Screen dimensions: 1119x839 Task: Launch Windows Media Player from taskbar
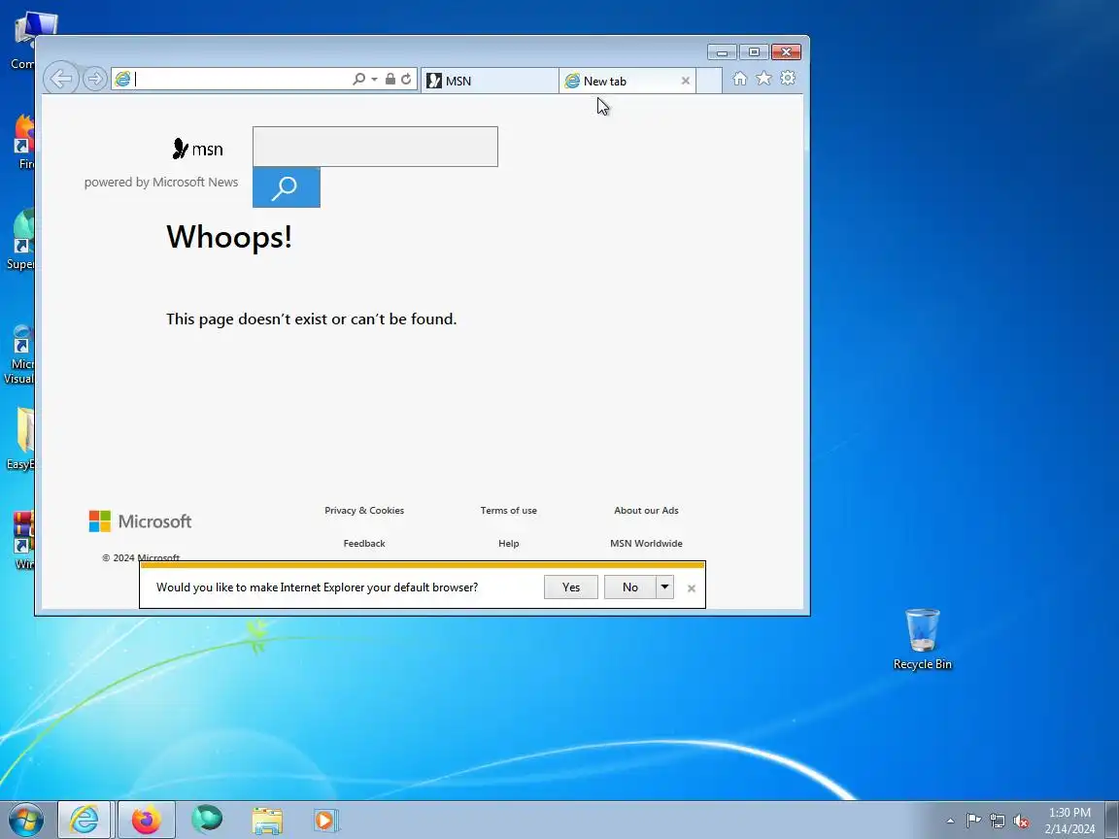tap(325, 821)
